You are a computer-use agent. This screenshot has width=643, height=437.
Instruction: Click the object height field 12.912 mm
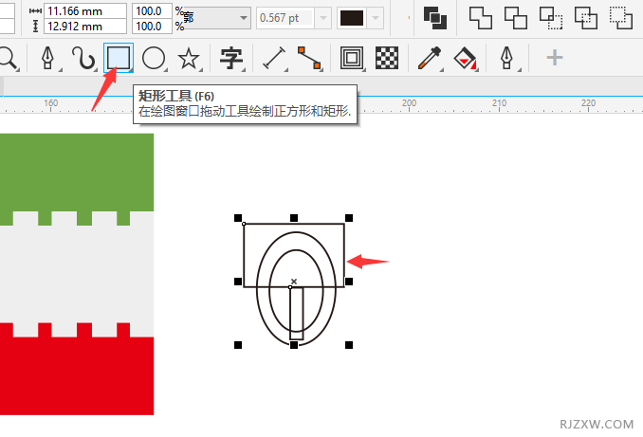pyautogui.click(x=85, y=27)
